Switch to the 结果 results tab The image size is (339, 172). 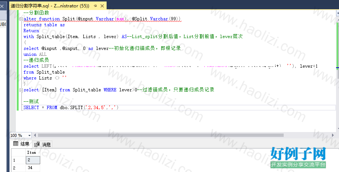(21, 144)
